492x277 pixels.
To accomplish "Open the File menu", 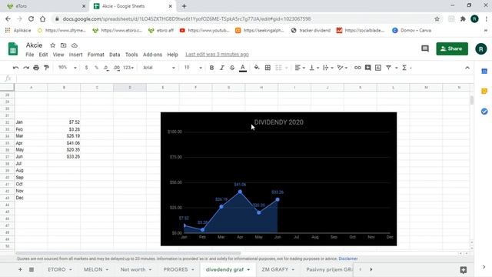I will (x=29, y=55).
